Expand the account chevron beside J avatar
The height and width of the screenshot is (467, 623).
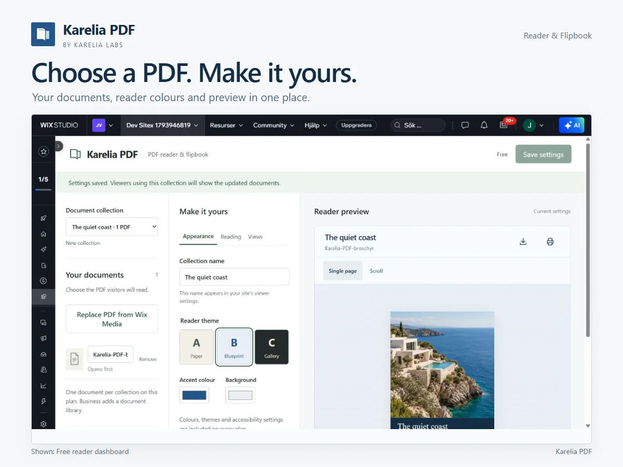pyautogui.click(x=541, y=126)
